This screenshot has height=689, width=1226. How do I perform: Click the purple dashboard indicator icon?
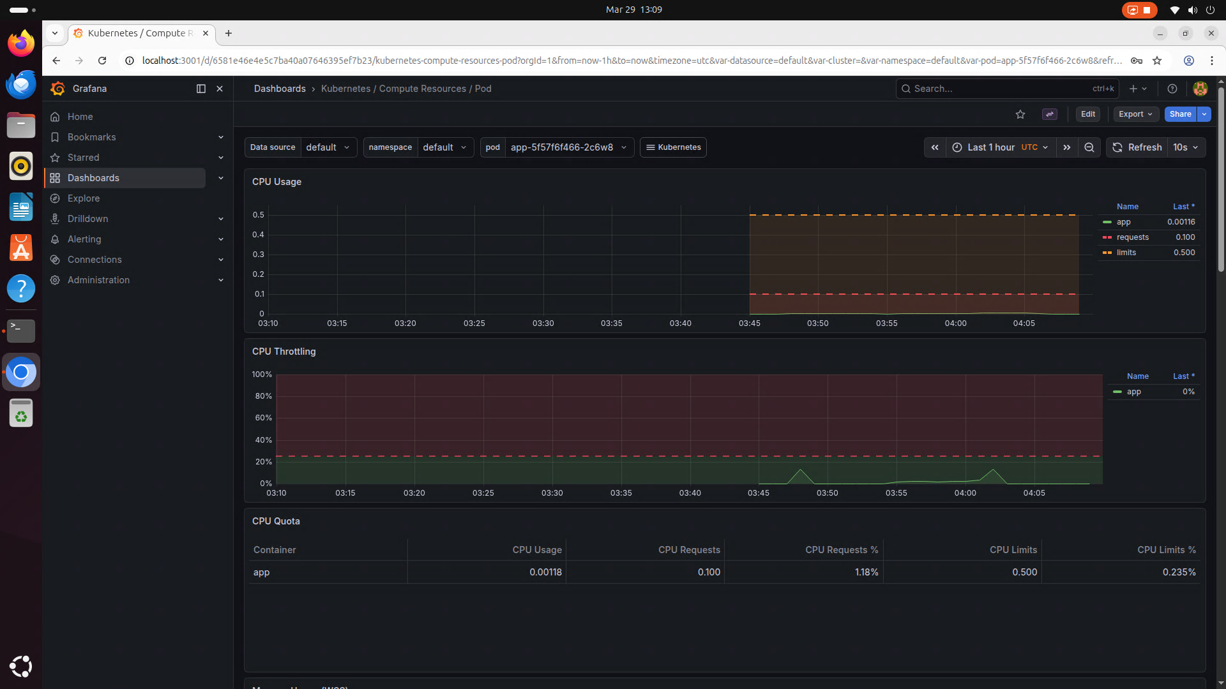(x=1049, y=114)
